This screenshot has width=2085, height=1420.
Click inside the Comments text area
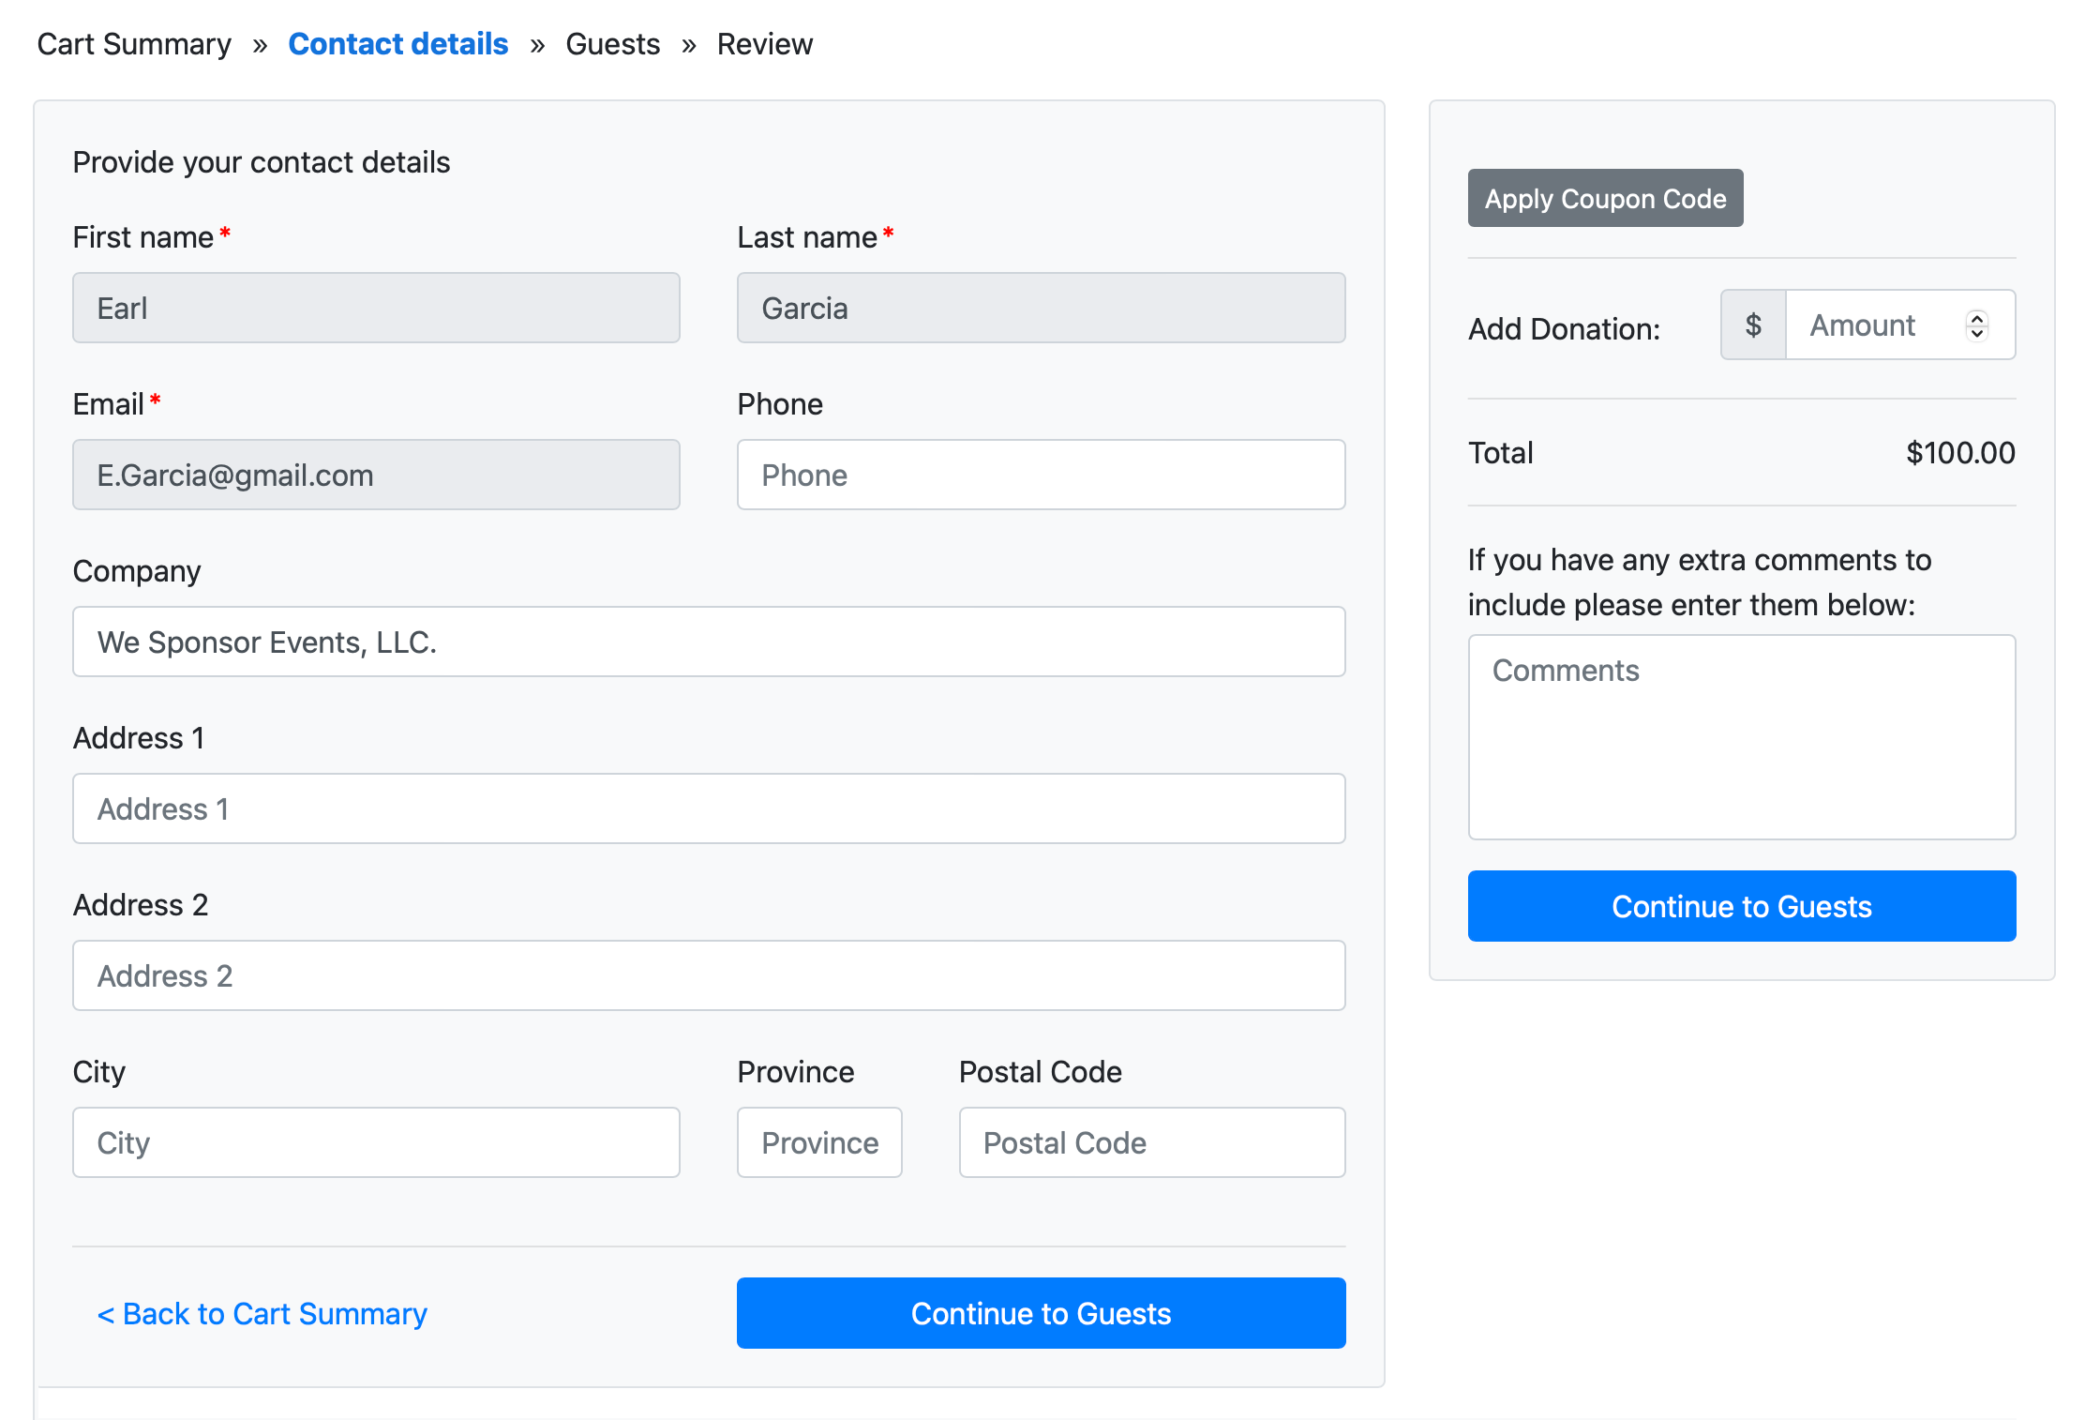tap(1741, 737)
